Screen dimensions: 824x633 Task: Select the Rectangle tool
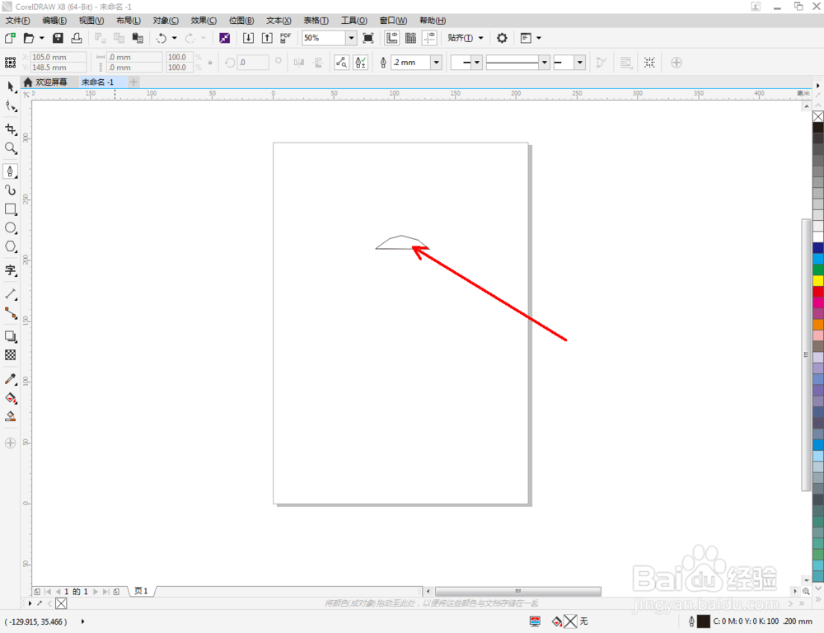(x=11, y=209)
